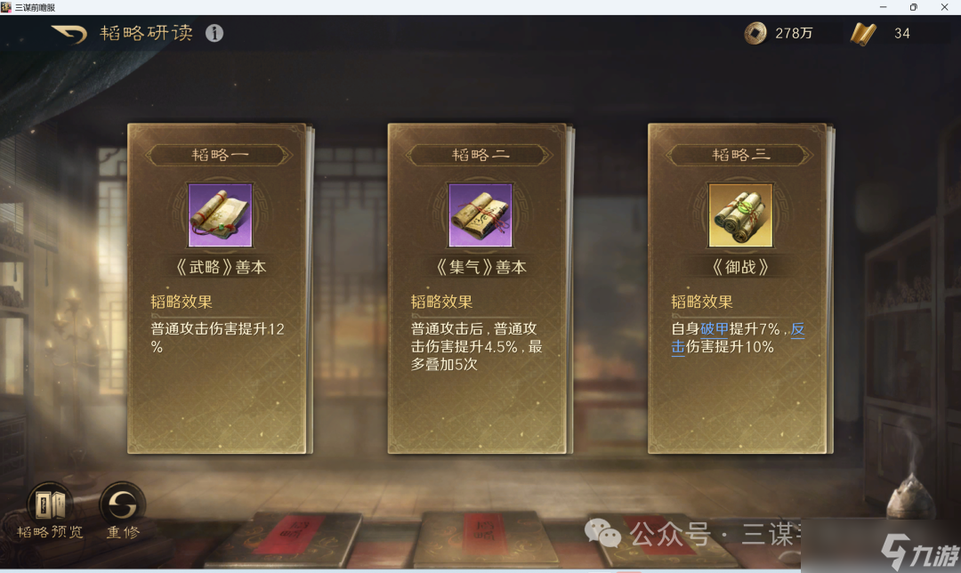Open the info icon beside 韬略研读

coord(214,33)
